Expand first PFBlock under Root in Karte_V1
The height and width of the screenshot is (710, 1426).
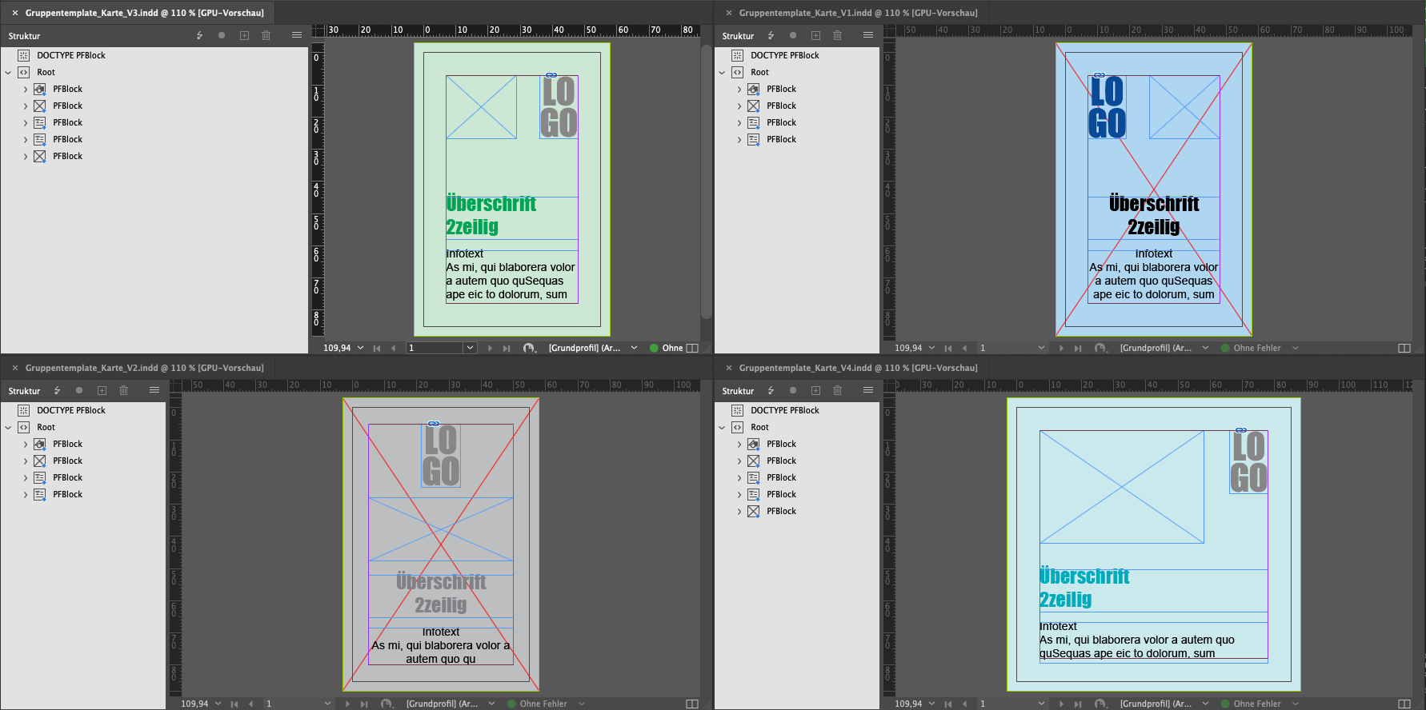739,89
